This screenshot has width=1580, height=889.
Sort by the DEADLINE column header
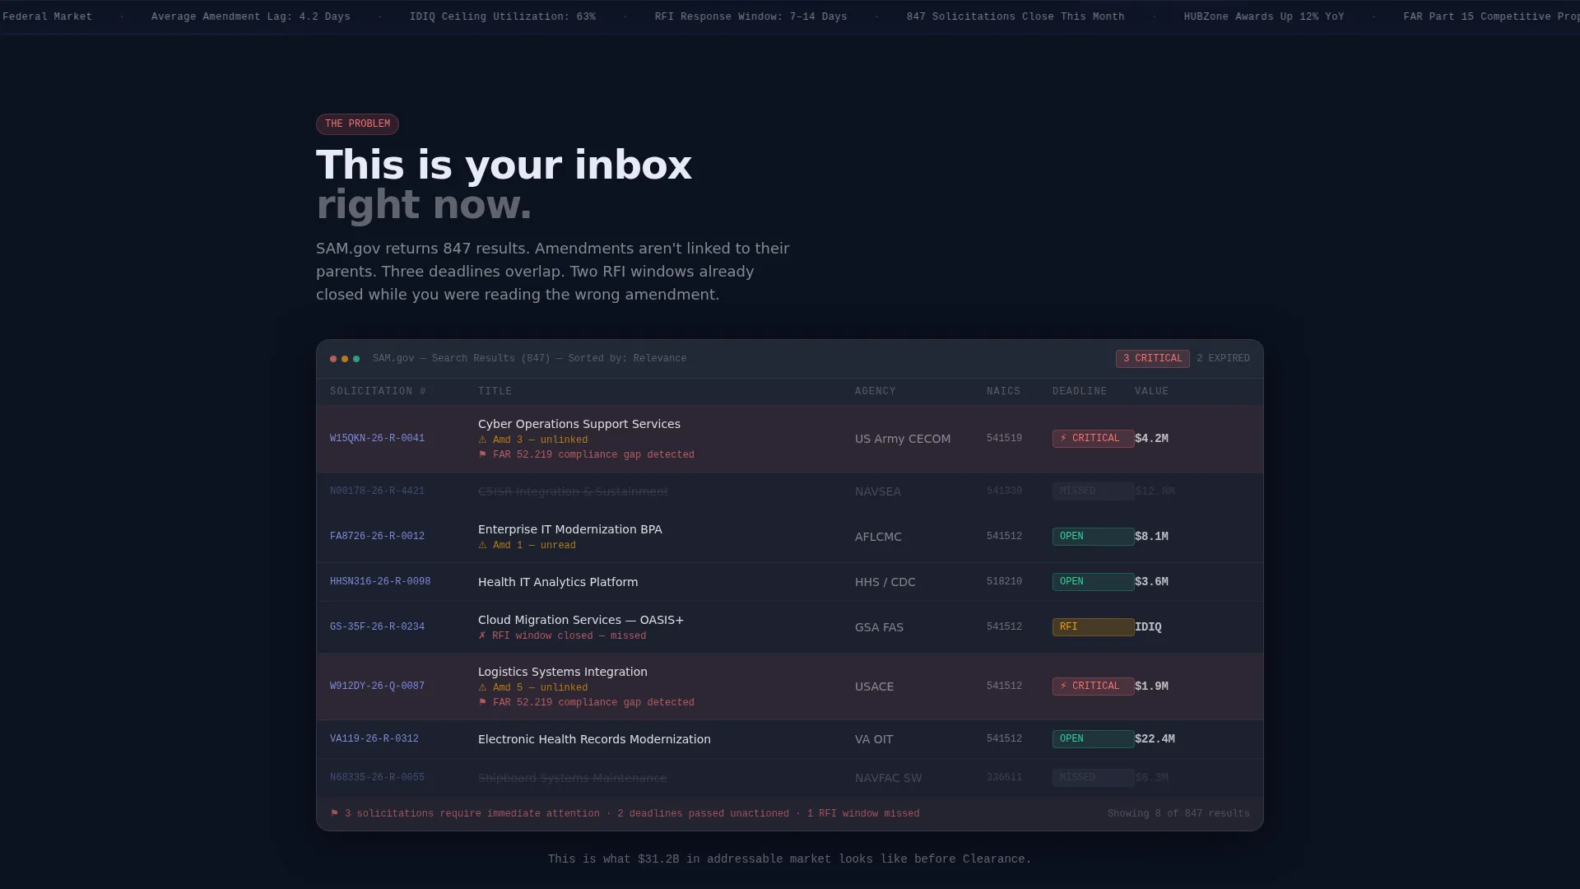[1080, 392]
